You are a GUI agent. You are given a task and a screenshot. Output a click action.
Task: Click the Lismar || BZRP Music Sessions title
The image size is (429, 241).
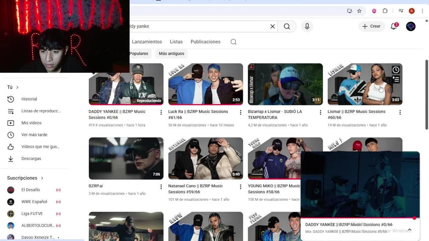[x=357, y=114]
